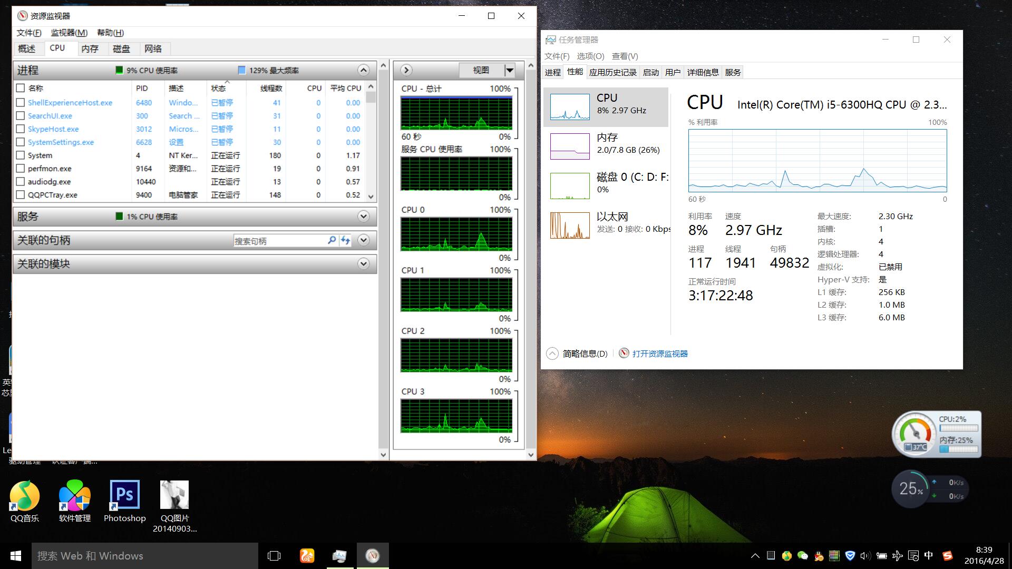Click 简略信息(D) to collapse details

point(585,354)
